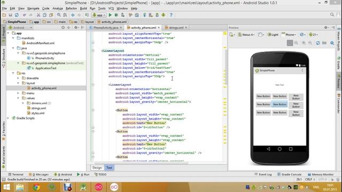Open the Analyze menu
The width and height of the screenshot is (342, 192).
tap(58, 9)
